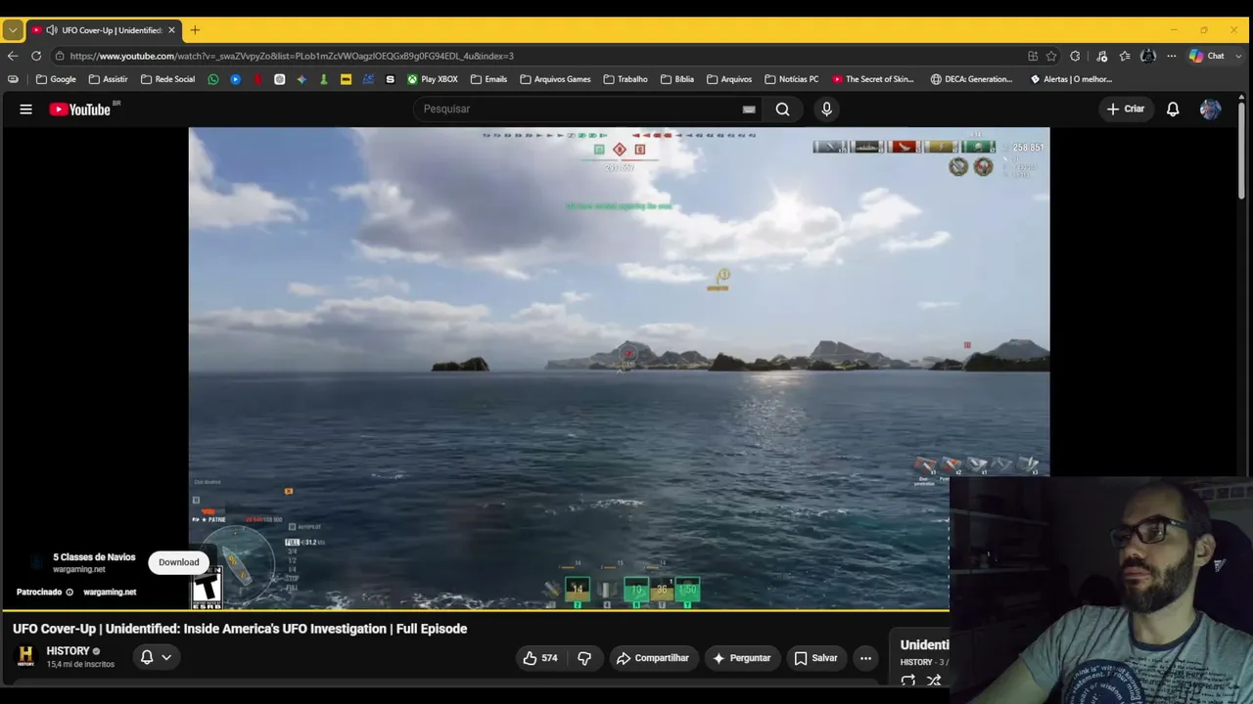This screenshot has width=1253, height=704.
Task: Go to the YouTube home logo
Action: tap(79, 110)
